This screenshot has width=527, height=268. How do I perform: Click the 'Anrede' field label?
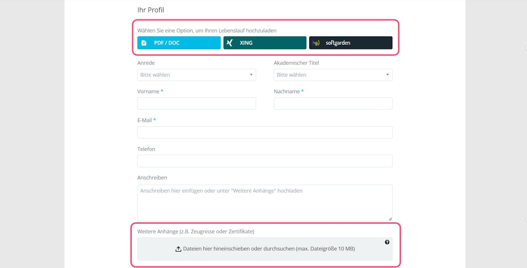(146, 63)
